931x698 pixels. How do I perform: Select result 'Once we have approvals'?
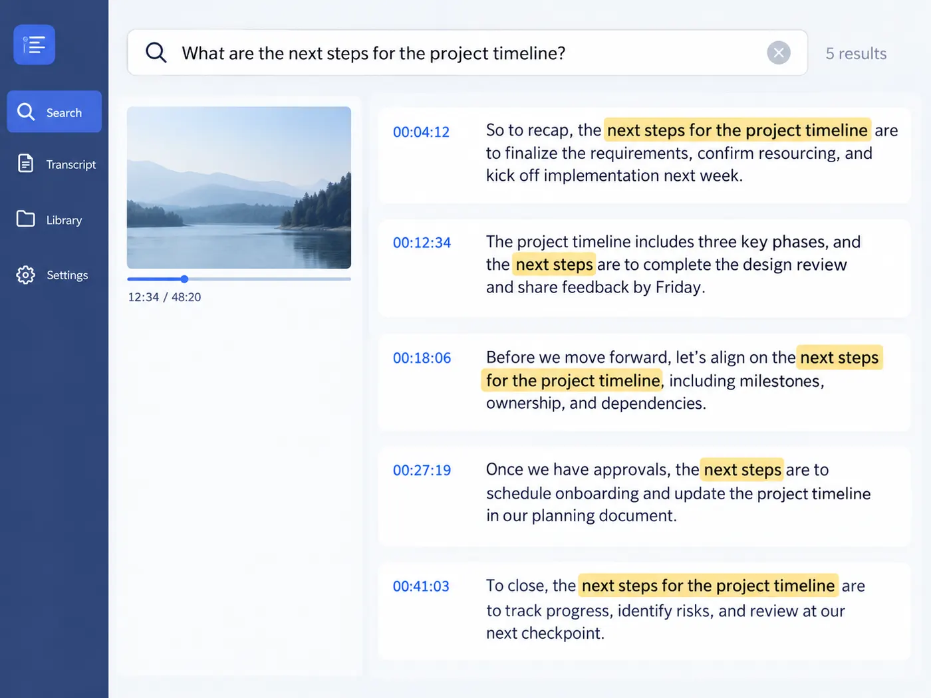(644, 497)
